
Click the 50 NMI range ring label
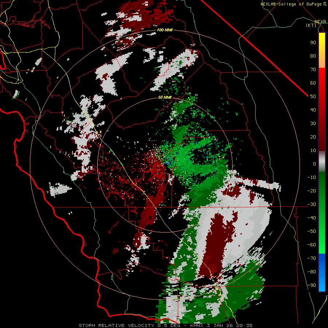point(165,97)
